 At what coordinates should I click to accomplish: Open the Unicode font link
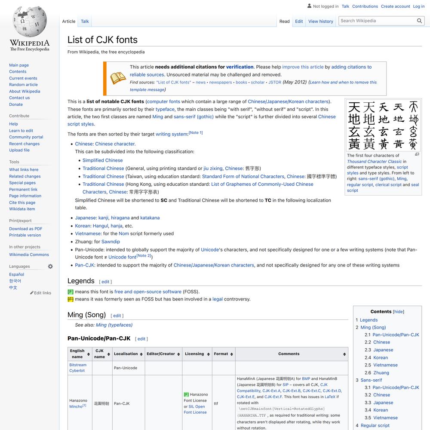pos(122,257)
